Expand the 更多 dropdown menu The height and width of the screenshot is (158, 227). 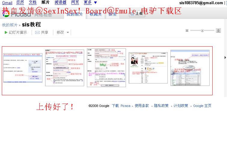90,2
